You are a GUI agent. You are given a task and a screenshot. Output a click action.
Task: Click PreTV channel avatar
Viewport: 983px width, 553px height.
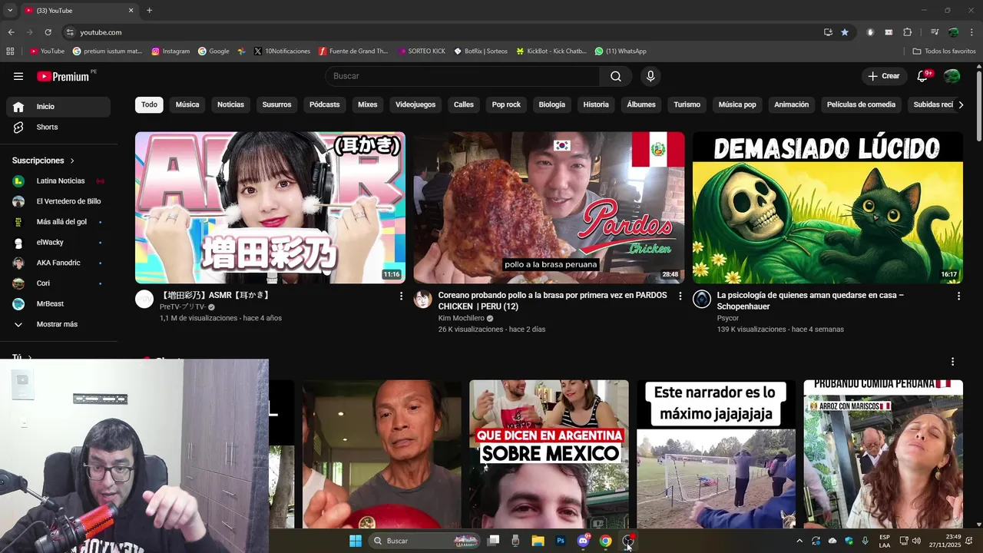tap(144, 300)
